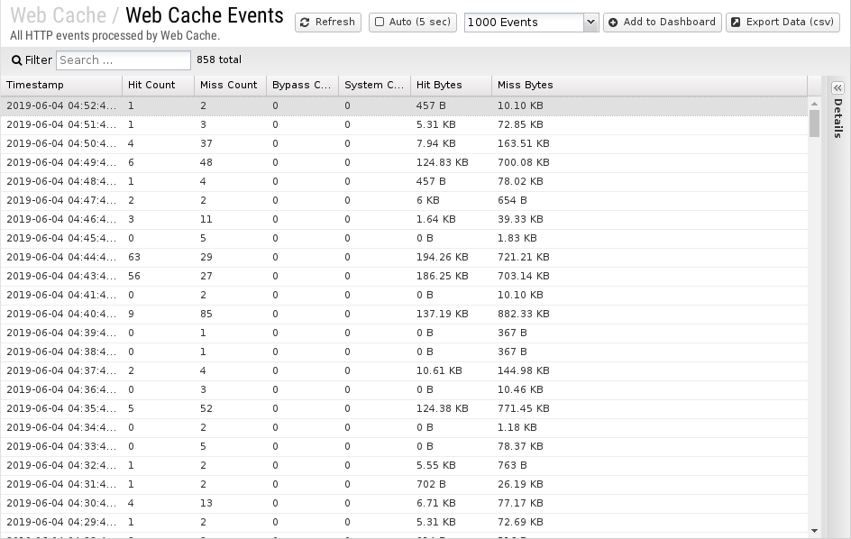This screenshot has height=539, width=851.
Task: Focus the Filter search input field
Action: coord(124,60)
